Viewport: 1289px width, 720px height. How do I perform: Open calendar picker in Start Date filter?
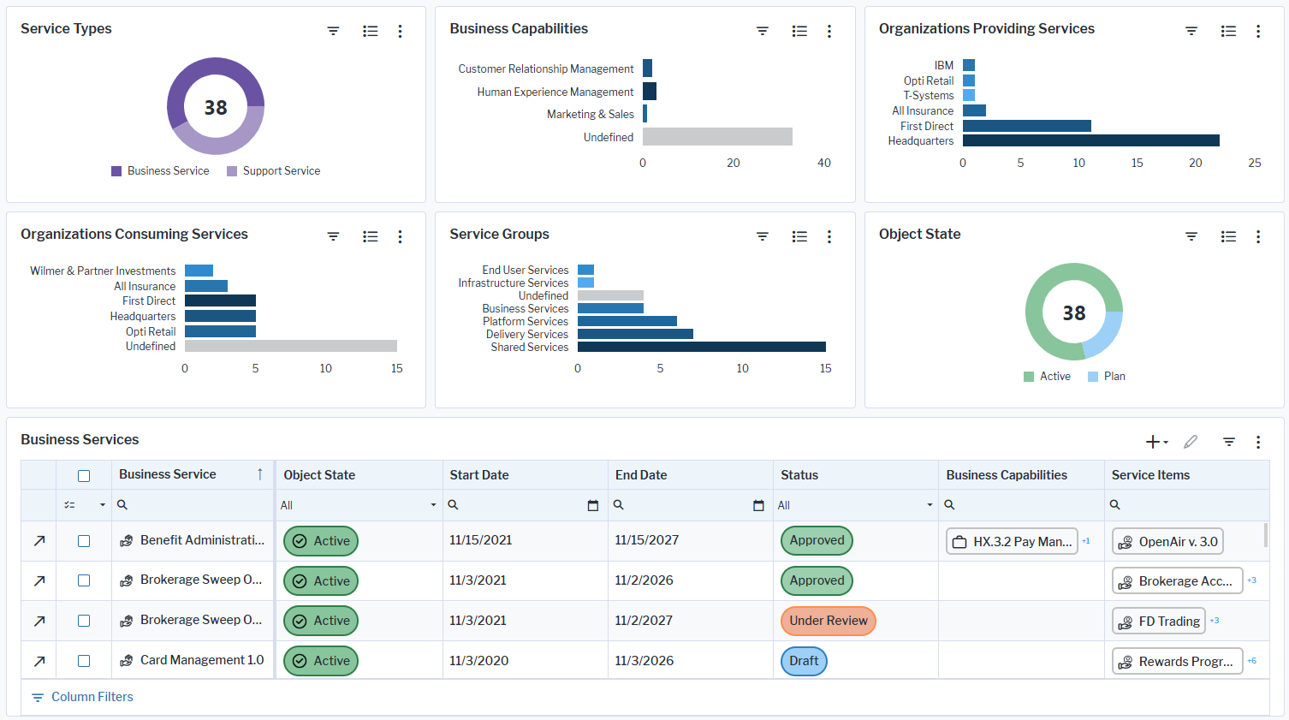[x=592, y=506]
